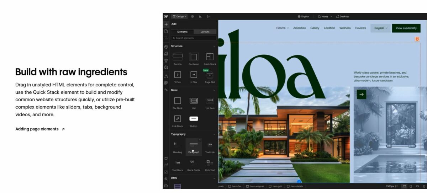Open the Logic flow icon in sidebar
427x193 pixels.
(166, 76)
